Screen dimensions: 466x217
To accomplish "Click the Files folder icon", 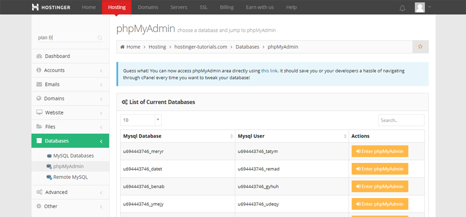I will pos(39,127).
